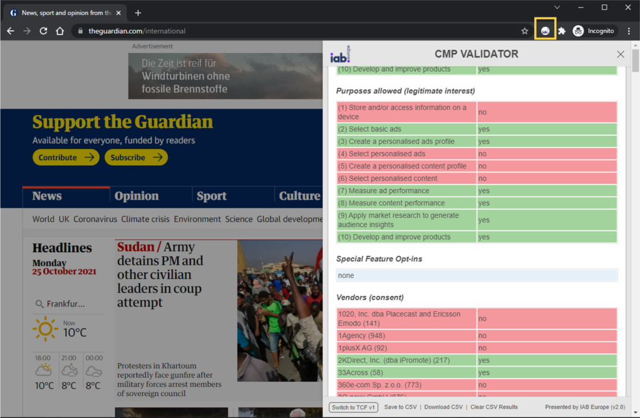Click the Incognito profile indicator
The width and height of the screenshot is (640, 418).
[x=594, y=31]
